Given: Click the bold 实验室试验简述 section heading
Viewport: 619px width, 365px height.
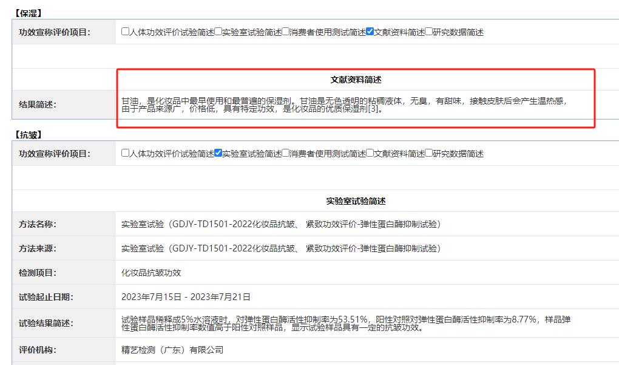Looking at the screenshot, I should click(356, 201).
